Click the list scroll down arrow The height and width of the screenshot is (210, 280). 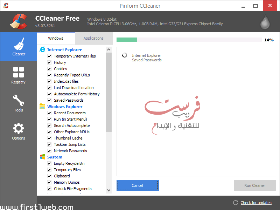[108, 190]
